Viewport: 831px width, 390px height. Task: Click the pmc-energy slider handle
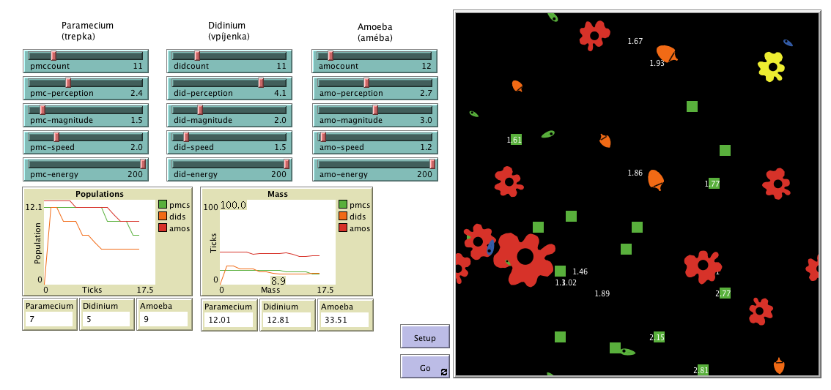tap(143, 164)
